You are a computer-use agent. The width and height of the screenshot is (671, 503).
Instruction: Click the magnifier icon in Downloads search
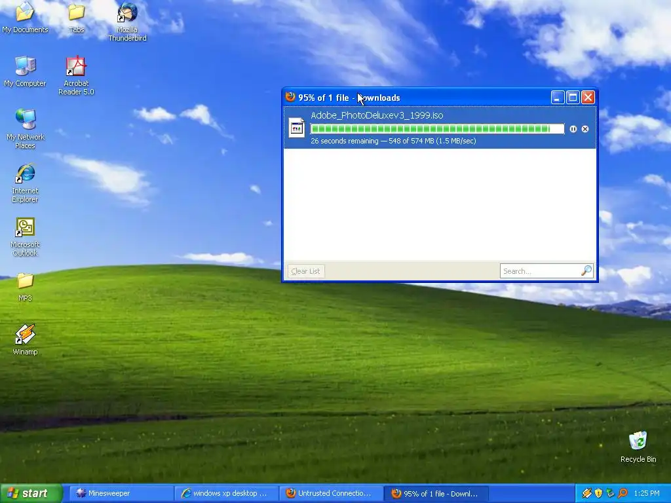pyautogui.click(x=586, y=270)
